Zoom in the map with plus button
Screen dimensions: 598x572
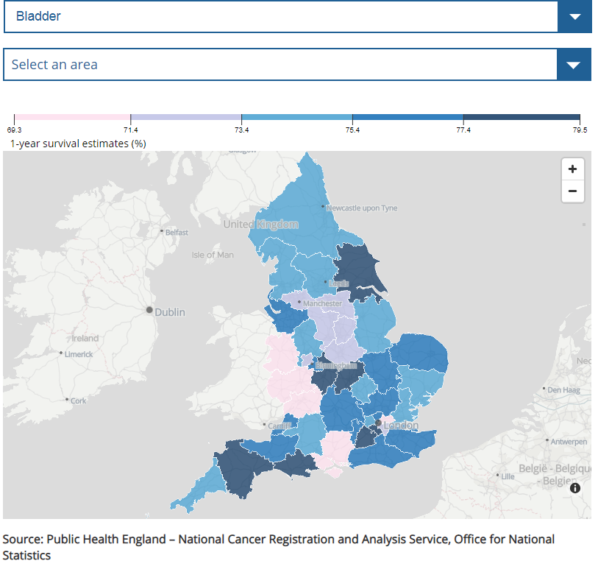coord(572,169)
